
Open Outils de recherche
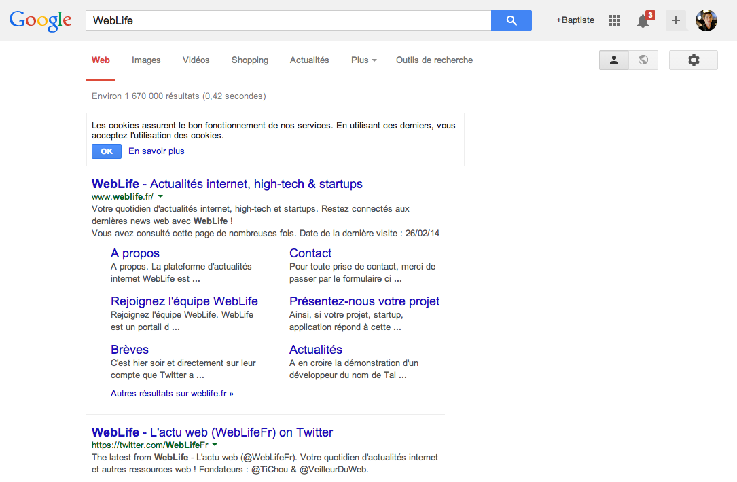(434, 60)
